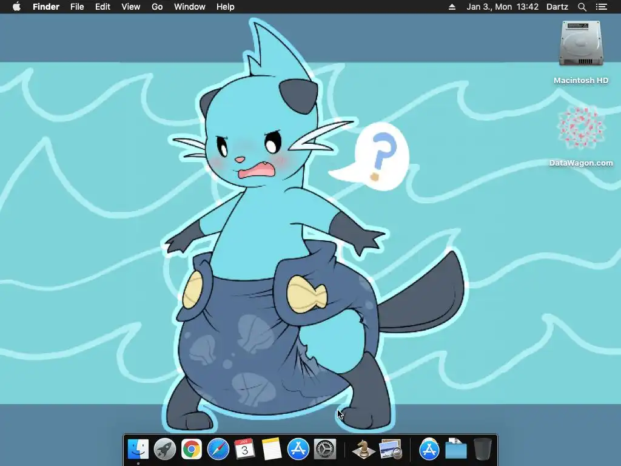This screenshot has width=621, height=466.
Task: Open Notification Center list icon
Action: [601, 7]
